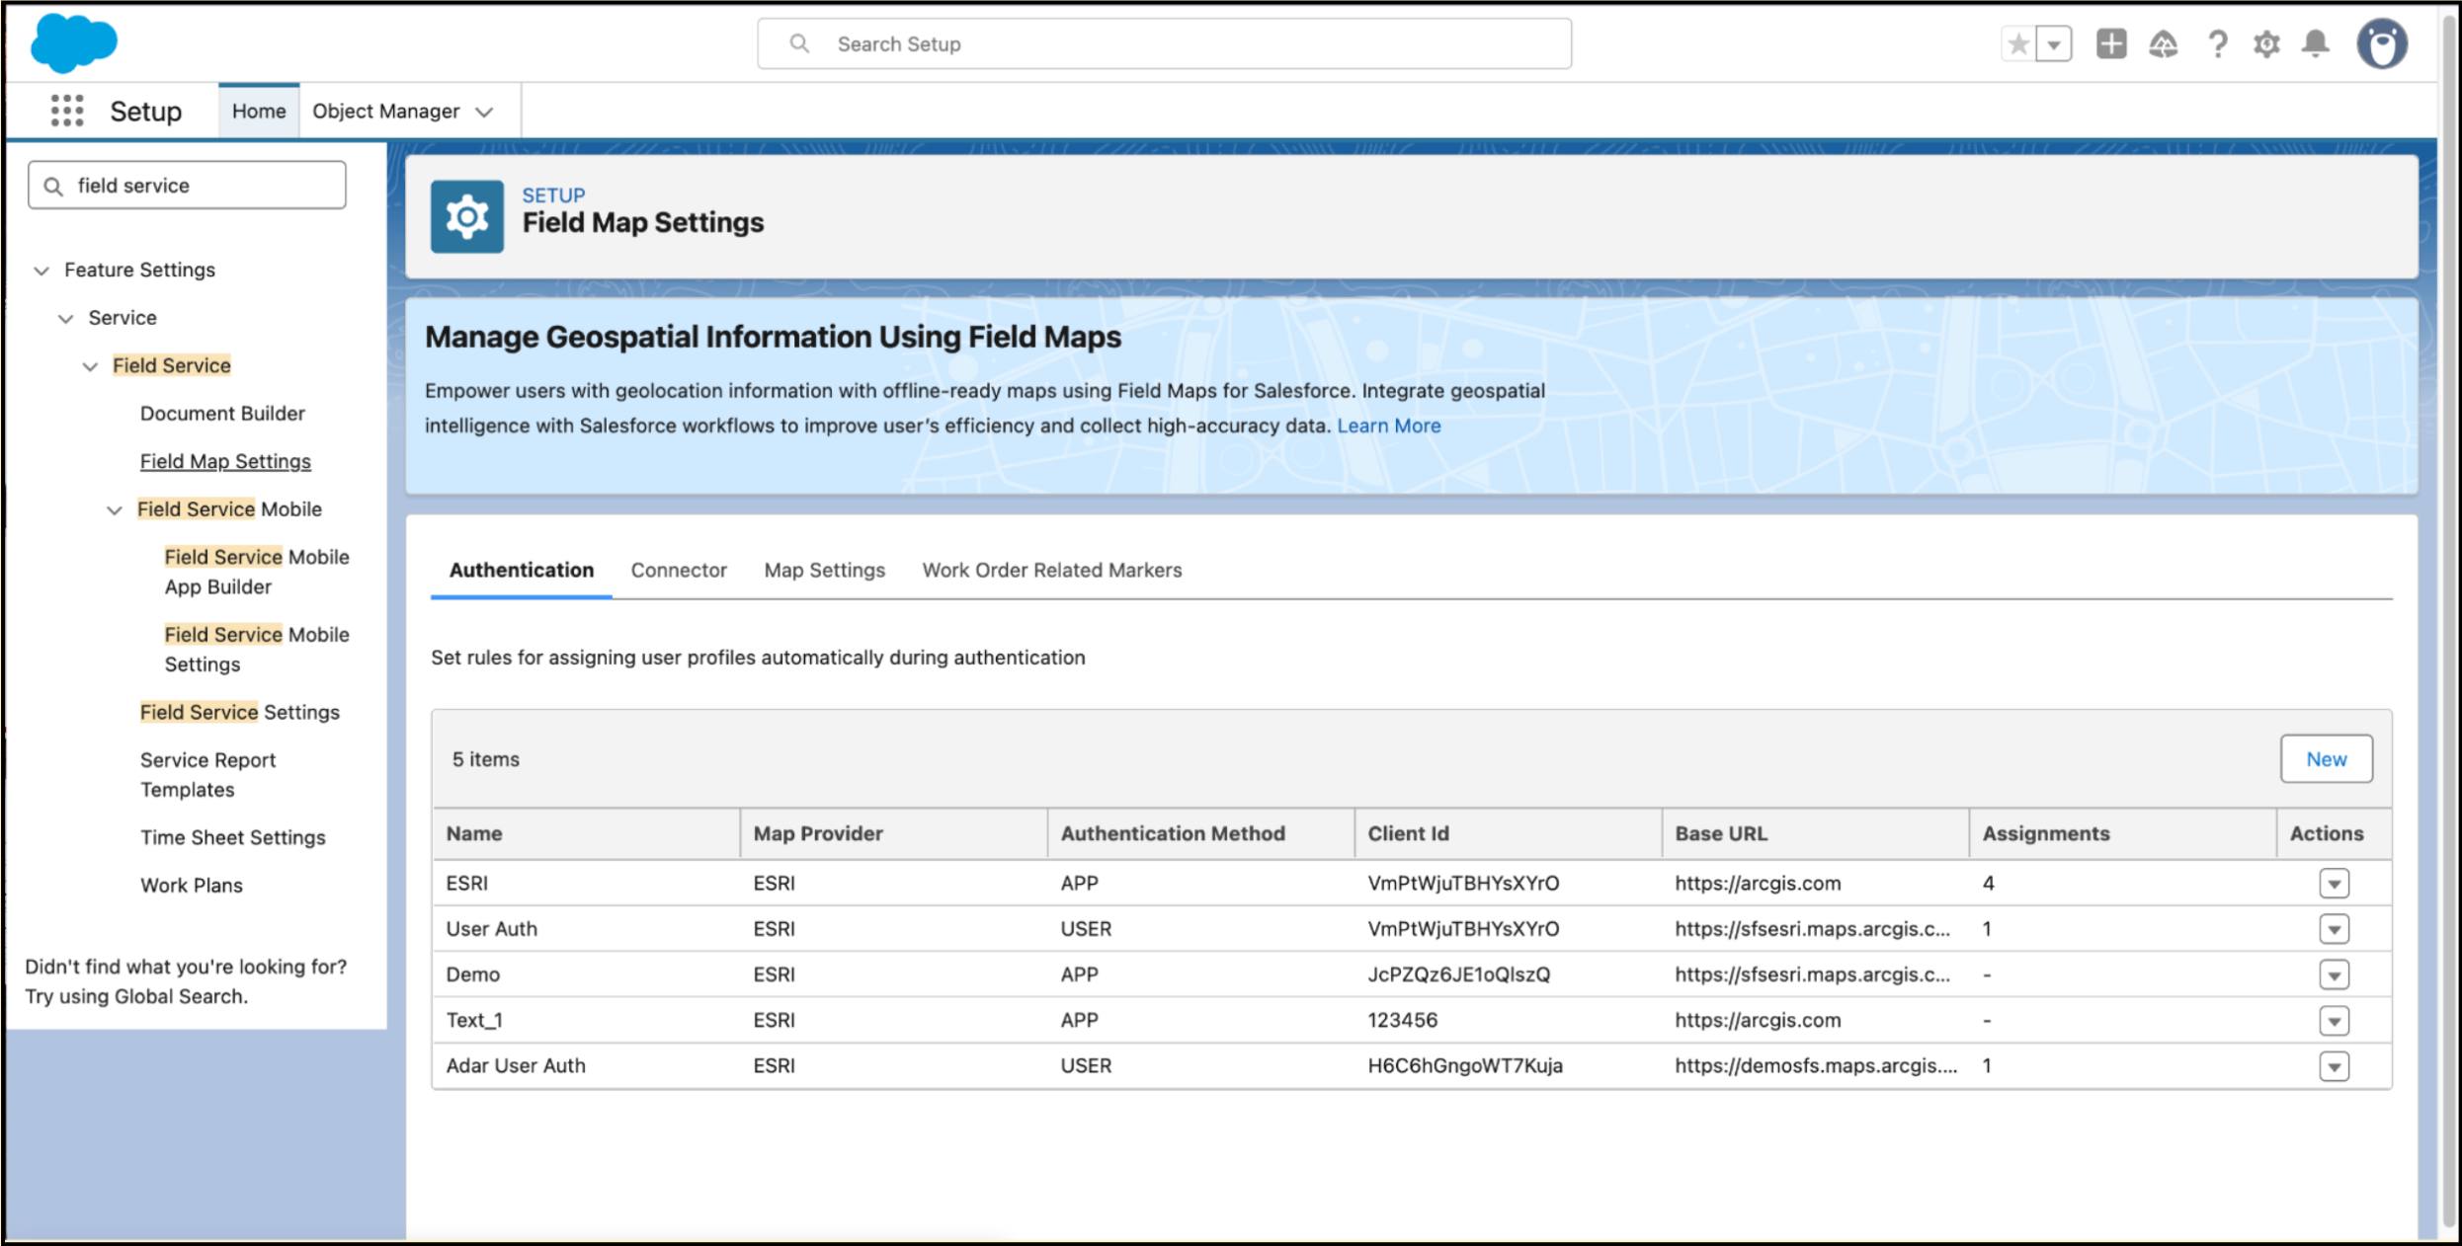Open actions menu for Demo row

2334,975
